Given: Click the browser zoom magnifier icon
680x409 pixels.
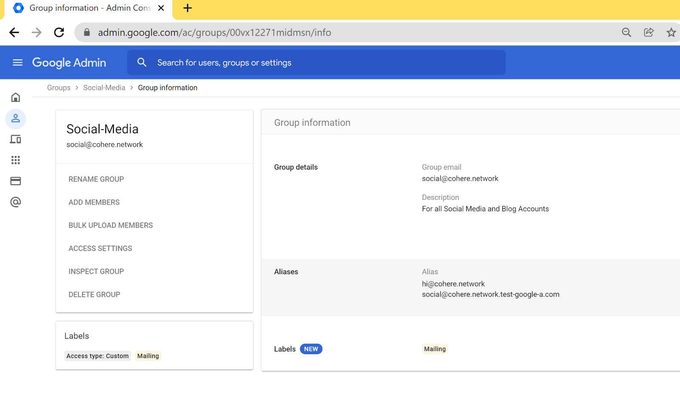Looking at the screenshot, I should [626, 32].
